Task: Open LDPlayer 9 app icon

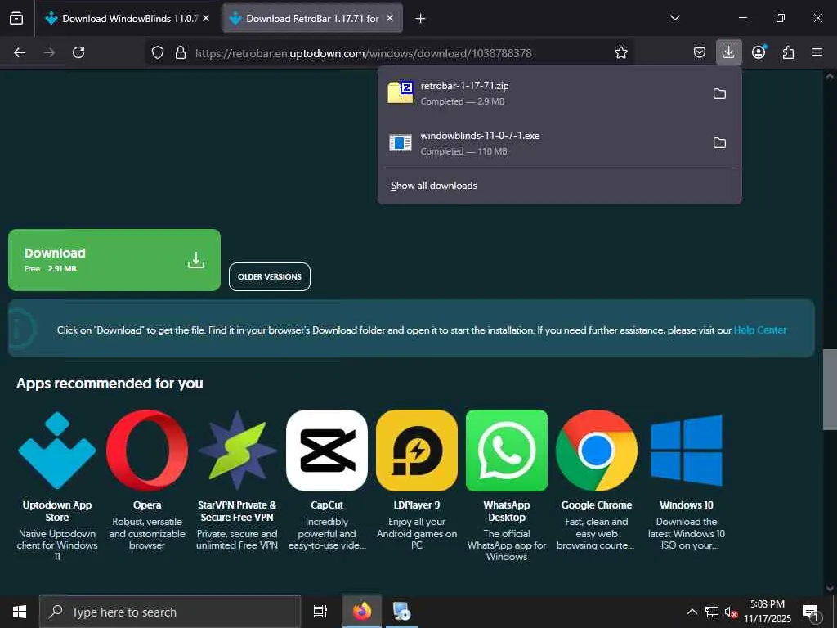Action: click(x=417, y=451)
